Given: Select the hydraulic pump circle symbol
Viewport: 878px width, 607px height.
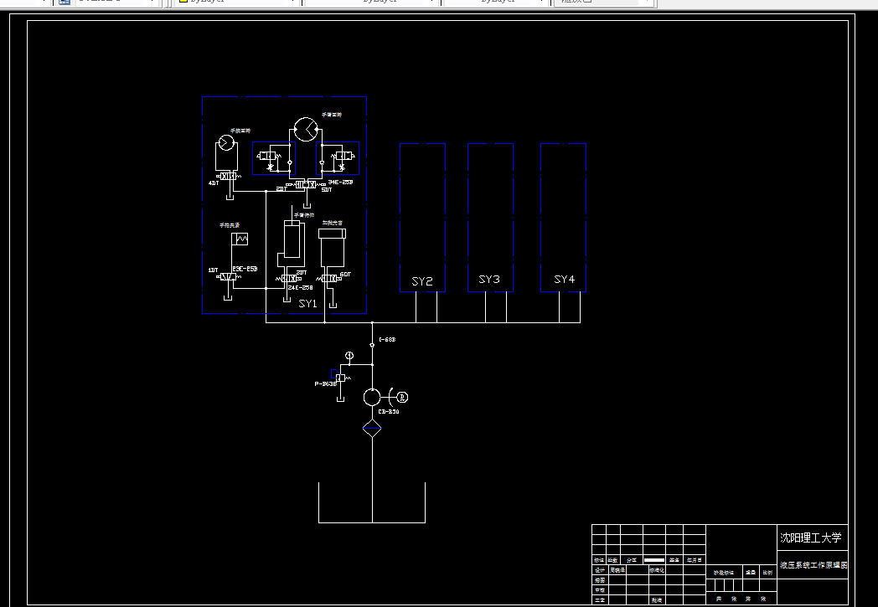Looking at the screenshot, I should pos(372,397).
